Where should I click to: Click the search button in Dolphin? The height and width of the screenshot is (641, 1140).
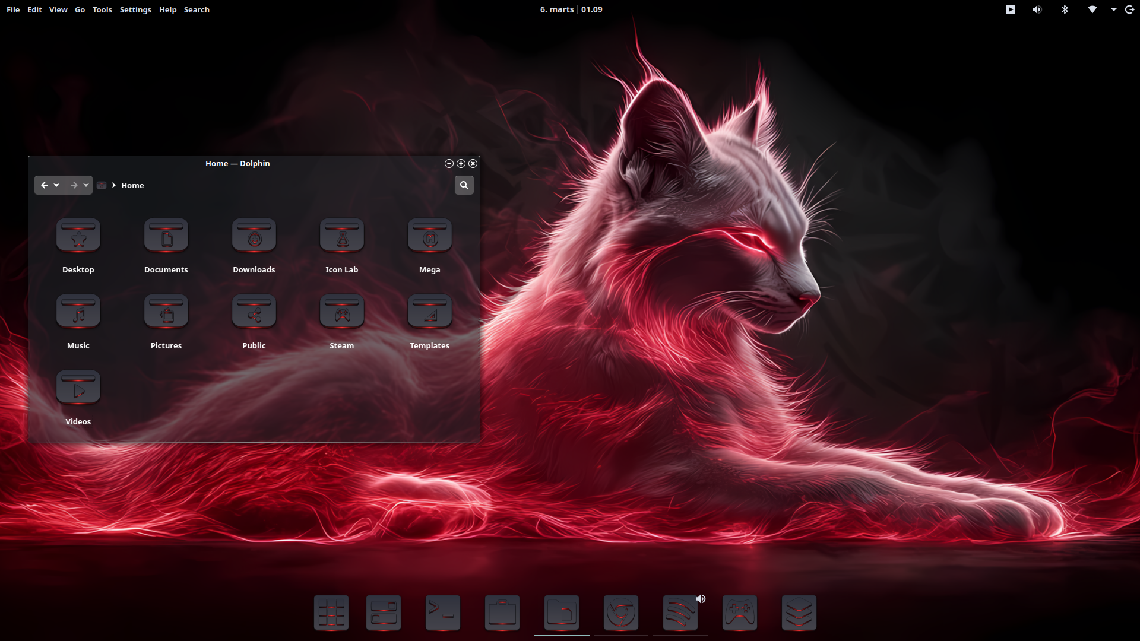coord(464,185)
